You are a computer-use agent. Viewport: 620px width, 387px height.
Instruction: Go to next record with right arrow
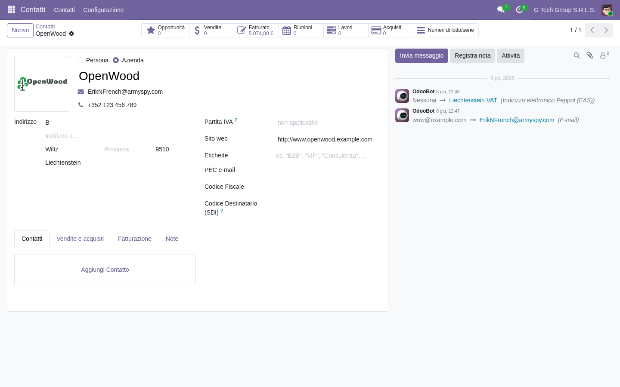(x=606, y=30)
